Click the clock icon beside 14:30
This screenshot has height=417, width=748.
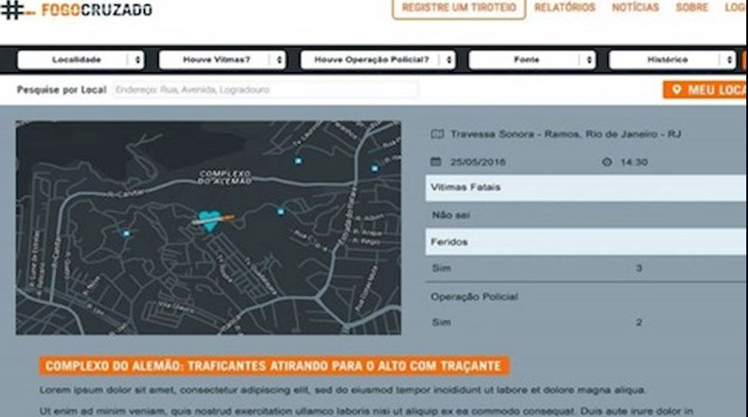(607, 162)
